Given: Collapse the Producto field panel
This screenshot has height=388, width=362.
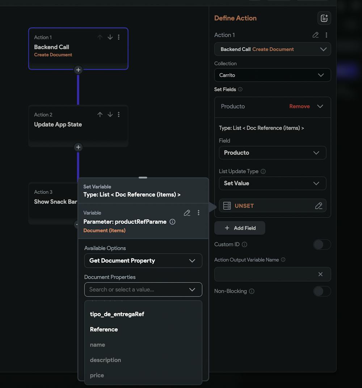Looking at the screenshot, I should [320, 106].
